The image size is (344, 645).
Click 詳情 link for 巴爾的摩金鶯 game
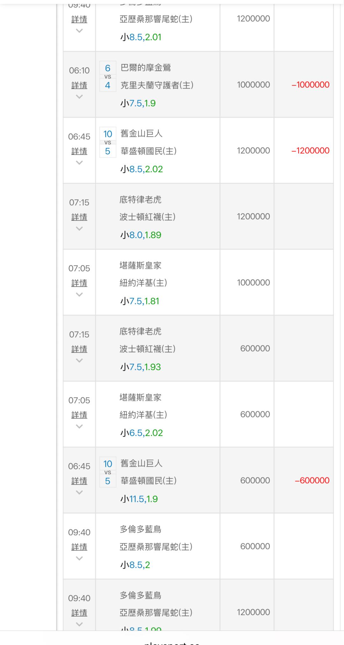(79, 85)
